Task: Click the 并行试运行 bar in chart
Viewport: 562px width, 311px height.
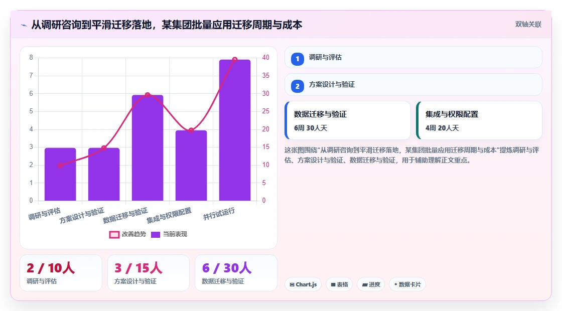Action: (x=235, y=130)
